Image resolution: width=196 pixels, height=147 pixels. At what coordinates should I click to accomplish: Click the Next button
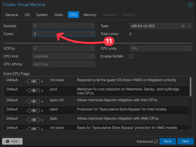[185, 141]
